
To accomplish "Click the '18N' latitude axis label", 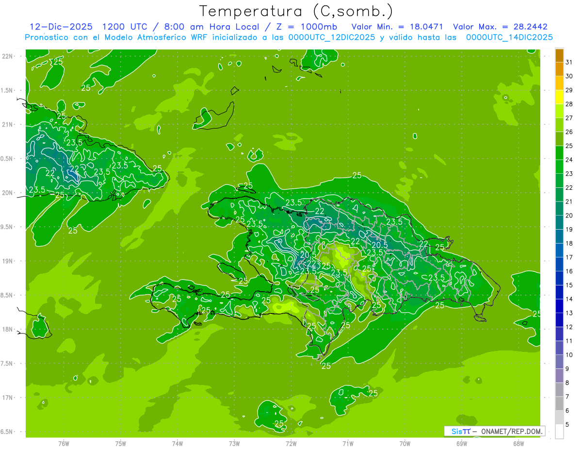I will click(x=7, y=329).
